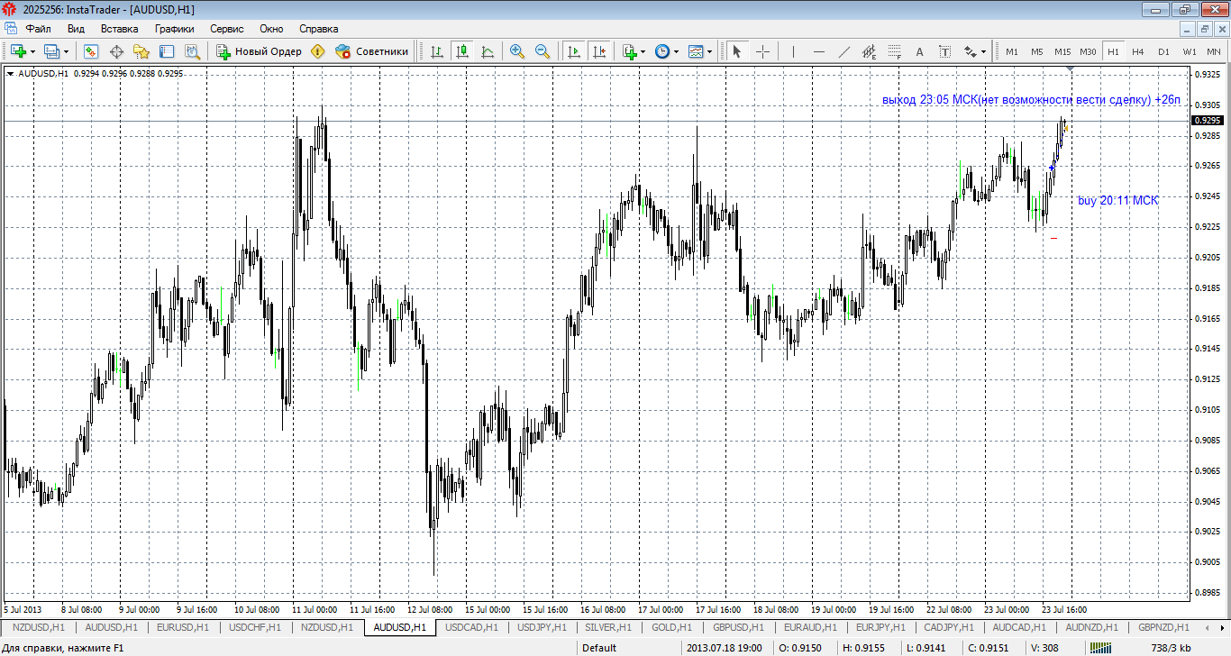Toggle the Советники button

tap(371, 51)
